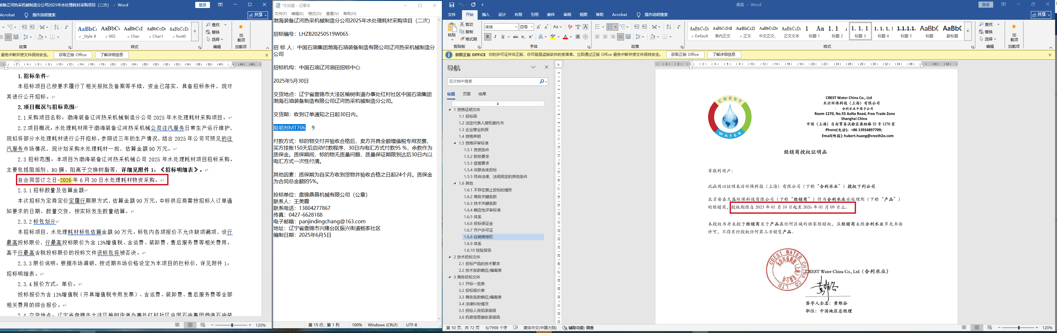Click 获取正版 Office button in right Word
Image resolution: width=1057 pixels, height=333 pixels.
685,55
